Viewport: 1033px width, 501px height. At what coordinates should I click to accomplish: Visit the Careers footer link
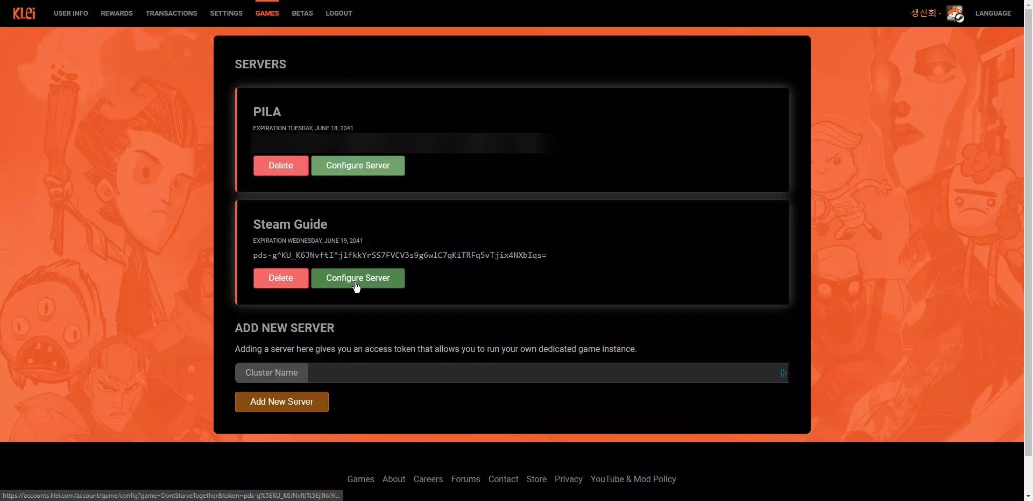point(428,479)
